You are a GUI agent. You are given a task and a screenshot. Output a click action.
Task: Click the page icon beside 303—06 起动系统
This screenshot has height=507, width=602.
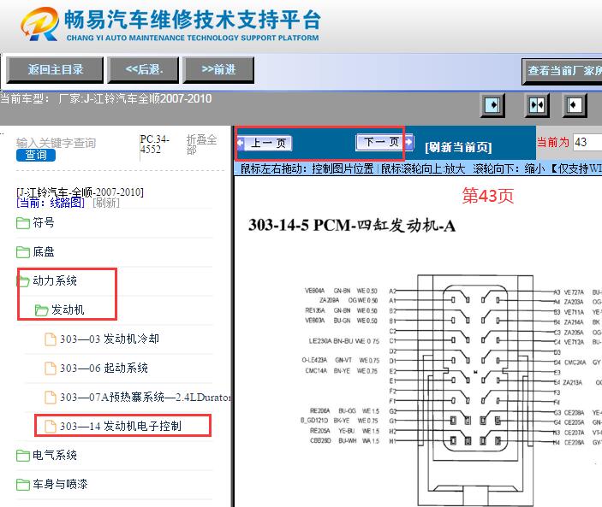[x=51, y=368]
